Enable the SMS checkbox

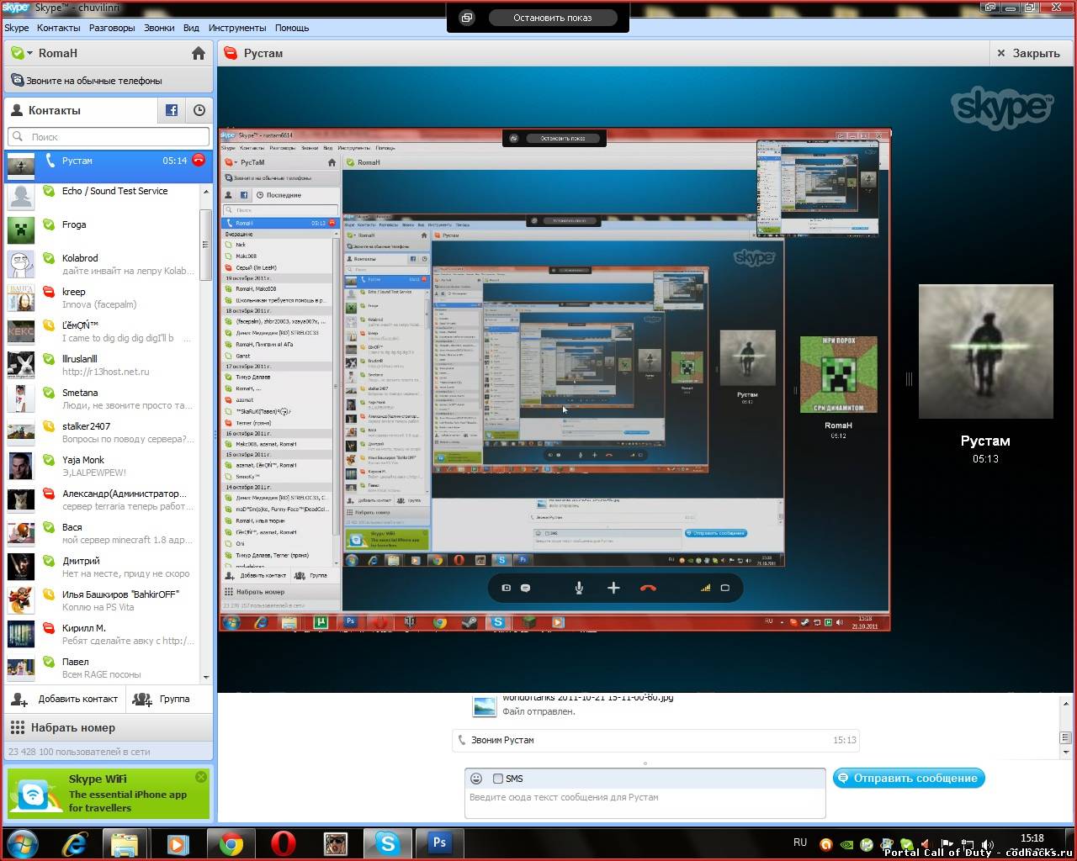coord(497,779)
